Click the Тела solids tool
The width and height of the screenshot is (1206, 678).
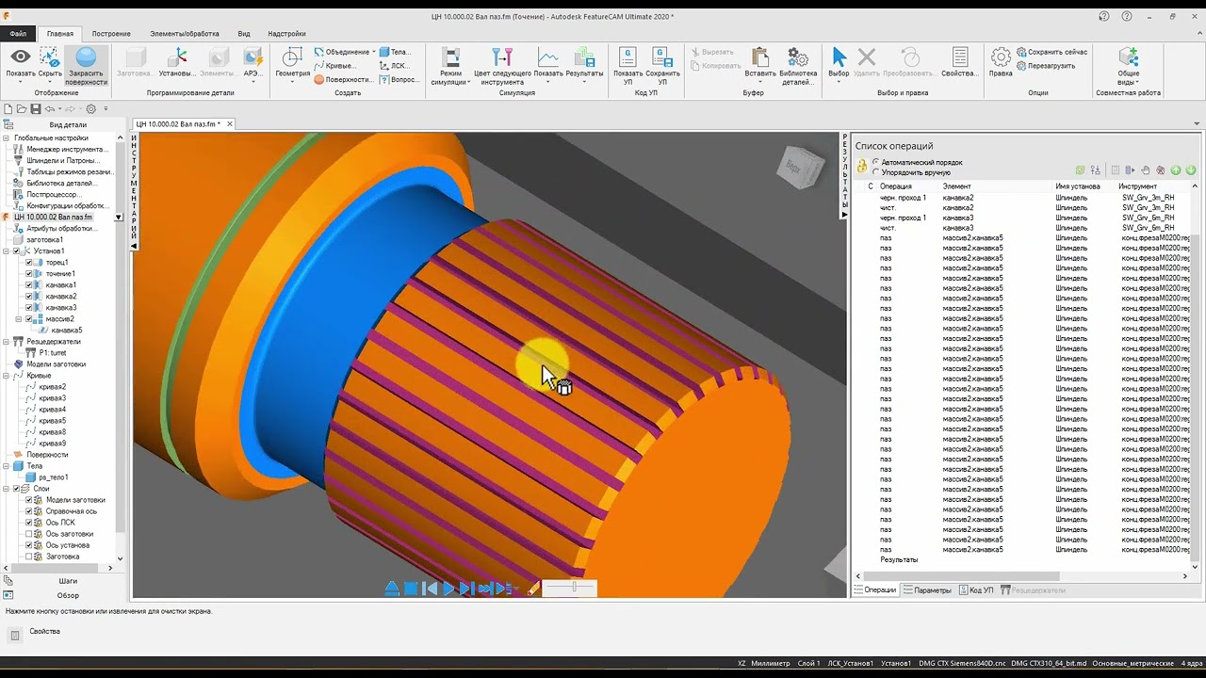point(395,52)
